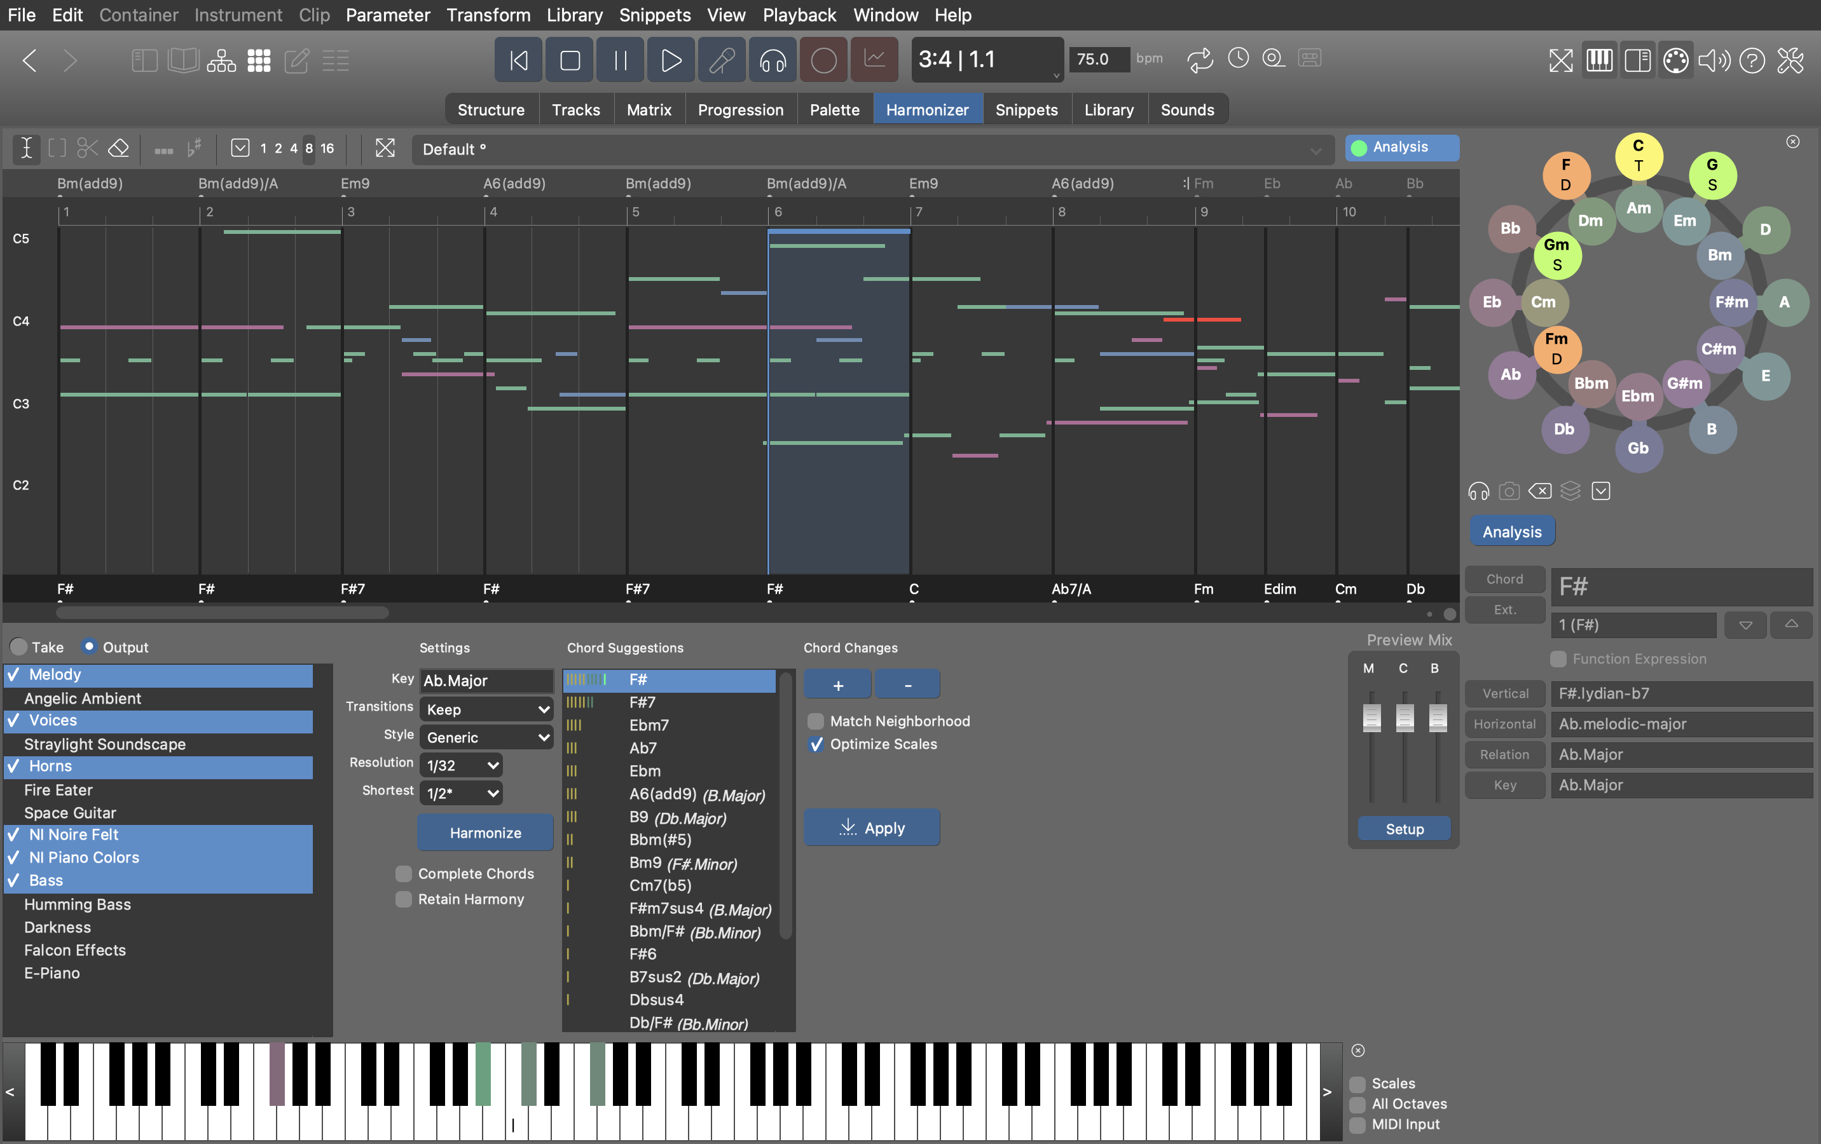Image resolution: width=1821 pixels, height=1144 pixels.
Task: Toggle the loop playback icon
Action: point(1199,59)
